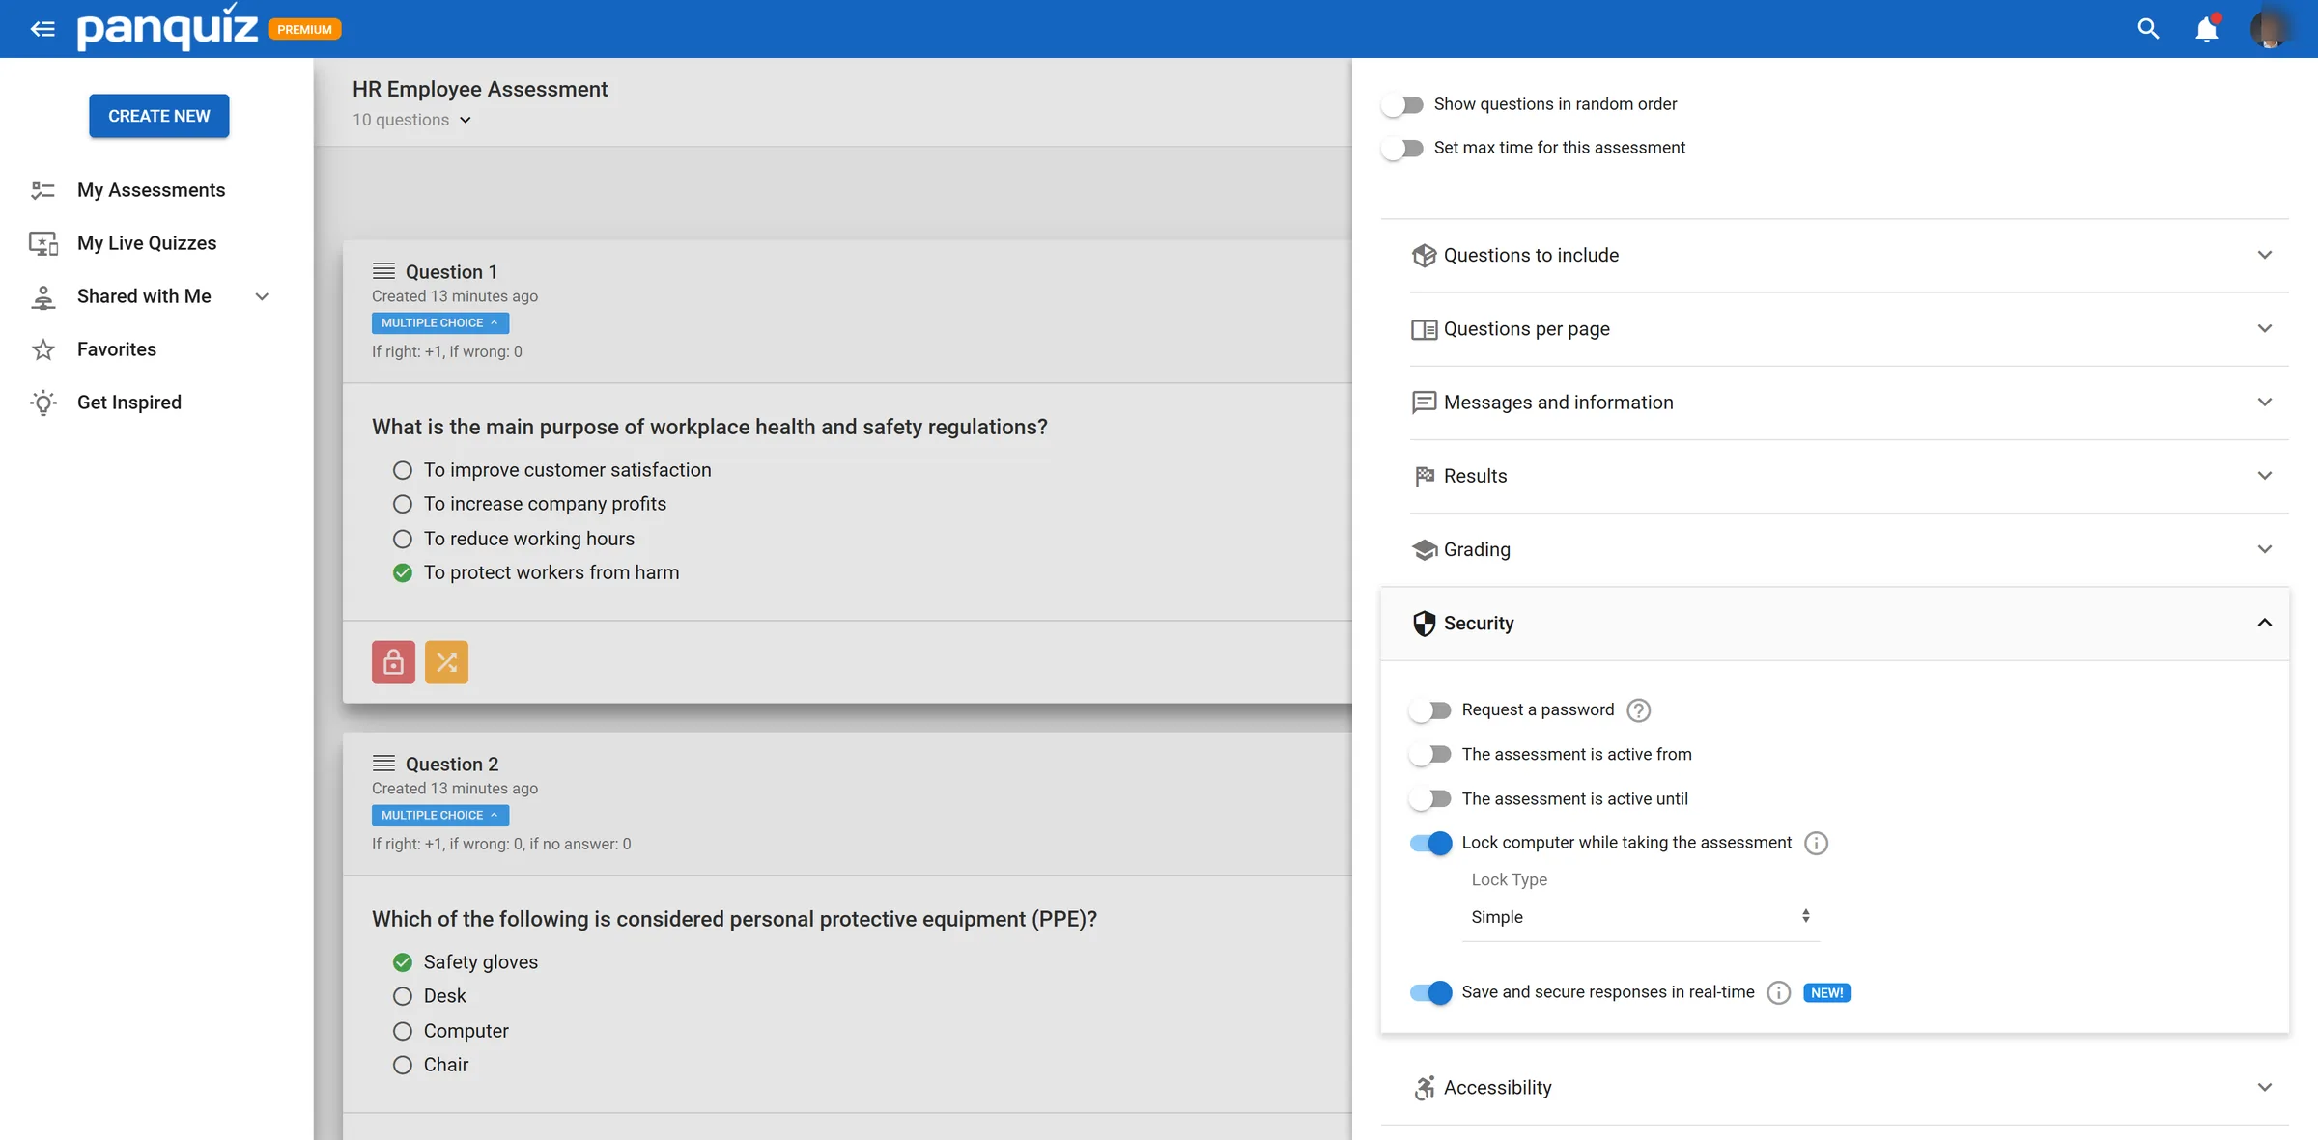Click info icon next to Lock computer
Screen dimensions: 2318x1140
tap(1816, 844)
